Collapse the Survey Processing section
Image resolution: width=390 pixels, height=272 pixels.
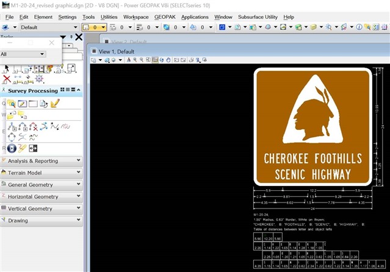pyautogui.click(x=79, y=90)
